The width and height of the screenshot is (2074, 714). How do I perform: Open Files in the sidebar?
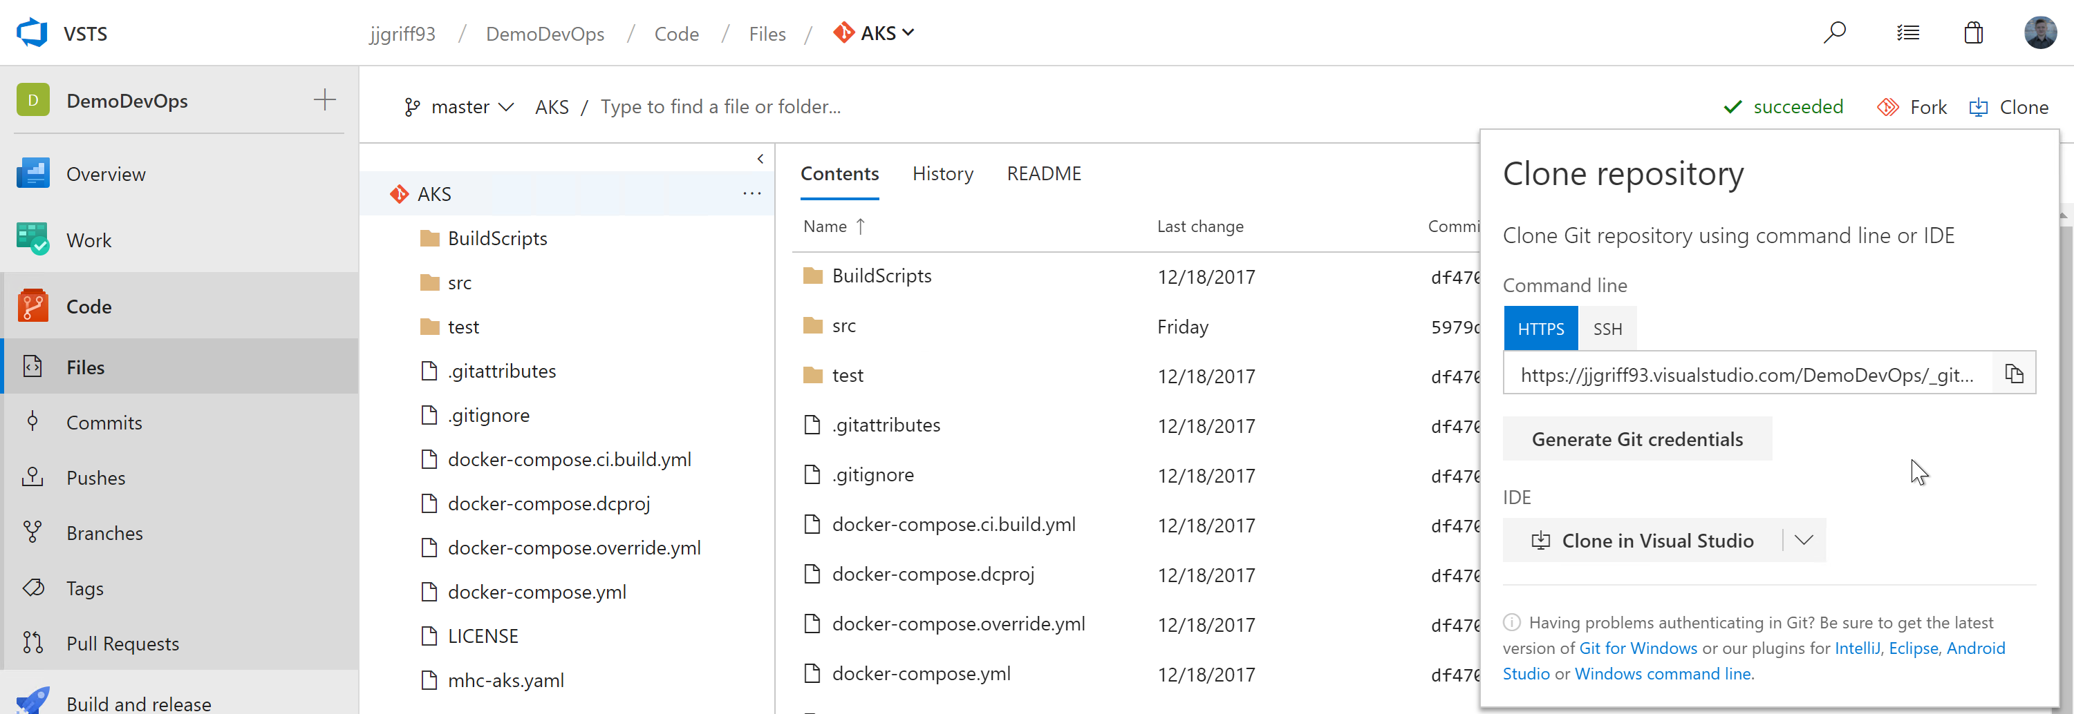[x=179, y=367]
